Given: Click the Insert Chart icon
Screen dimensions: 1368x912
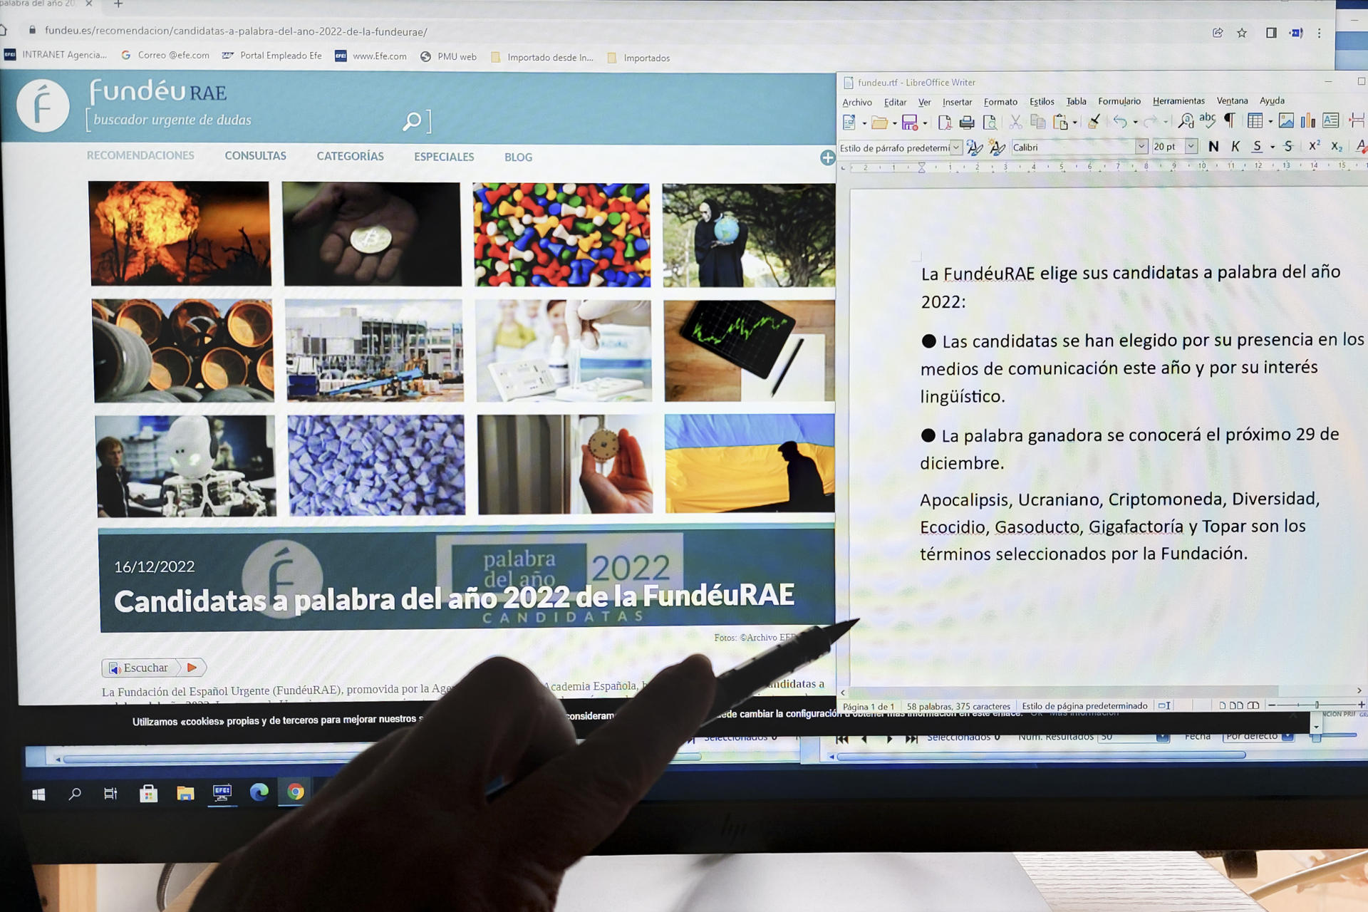Looking at the screenshot, I should point(1307,121).
